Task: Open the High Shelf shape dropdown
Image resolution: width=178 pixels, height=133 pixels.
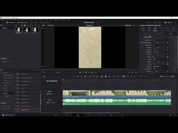Action: pos(161,66)
